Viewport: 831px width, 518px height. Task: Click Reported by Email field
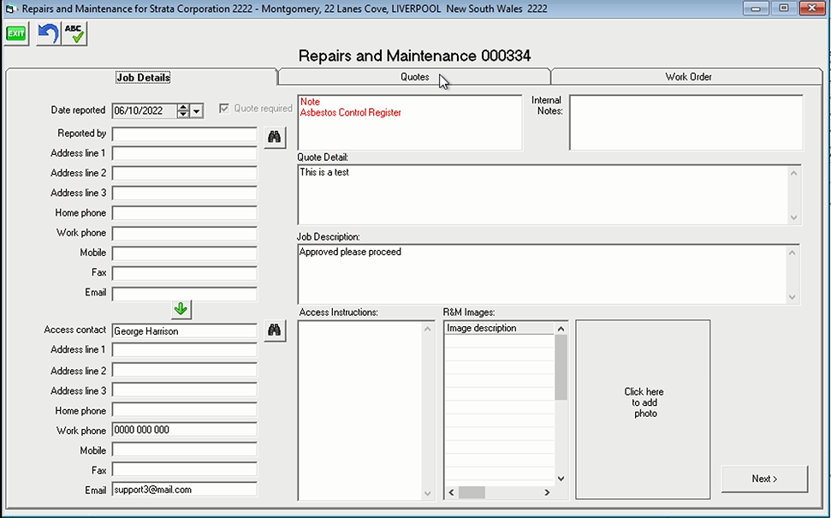(185, 293)
